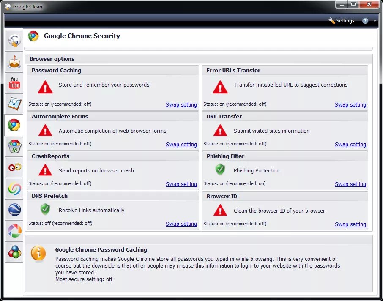
Task: Open the Picasa pinwheel icon in the sidebar
Action: pyautogui.click(x=14, y=231)
